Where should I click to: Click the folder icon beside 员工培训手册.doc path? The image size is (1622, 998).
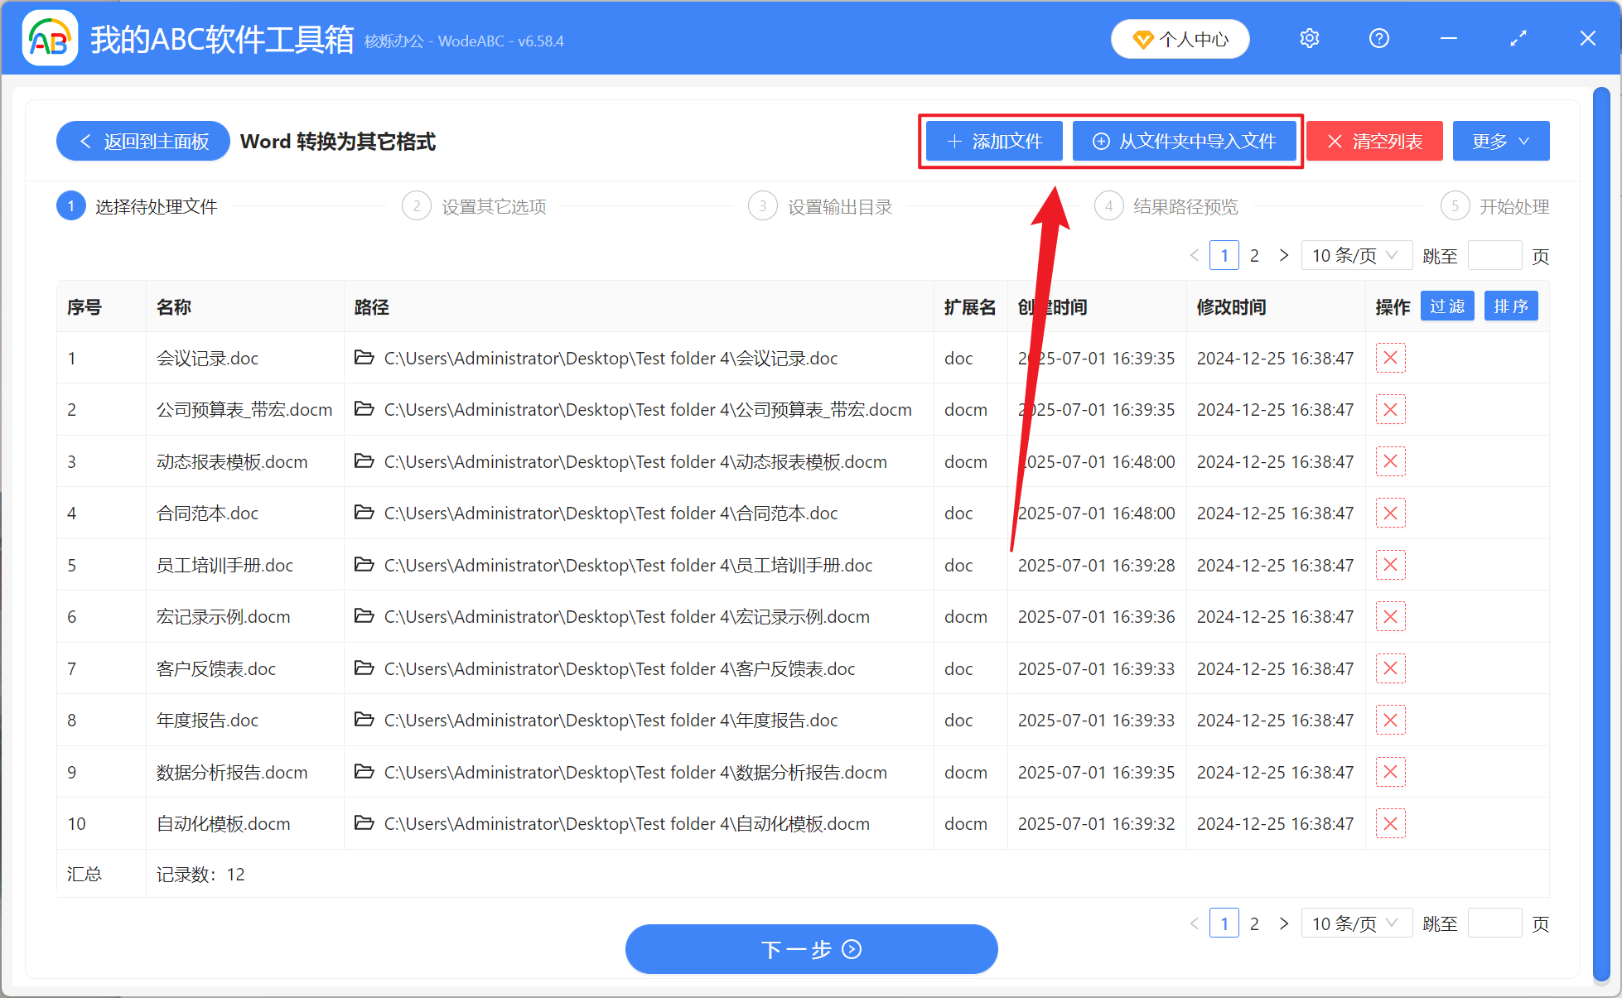click(364, 565)
